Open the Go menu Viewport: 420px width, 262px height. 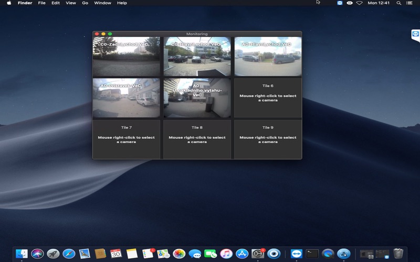tap(85, 3)
